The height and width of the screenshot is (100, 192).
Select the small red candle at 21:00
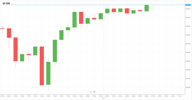(x=94, y=19)
